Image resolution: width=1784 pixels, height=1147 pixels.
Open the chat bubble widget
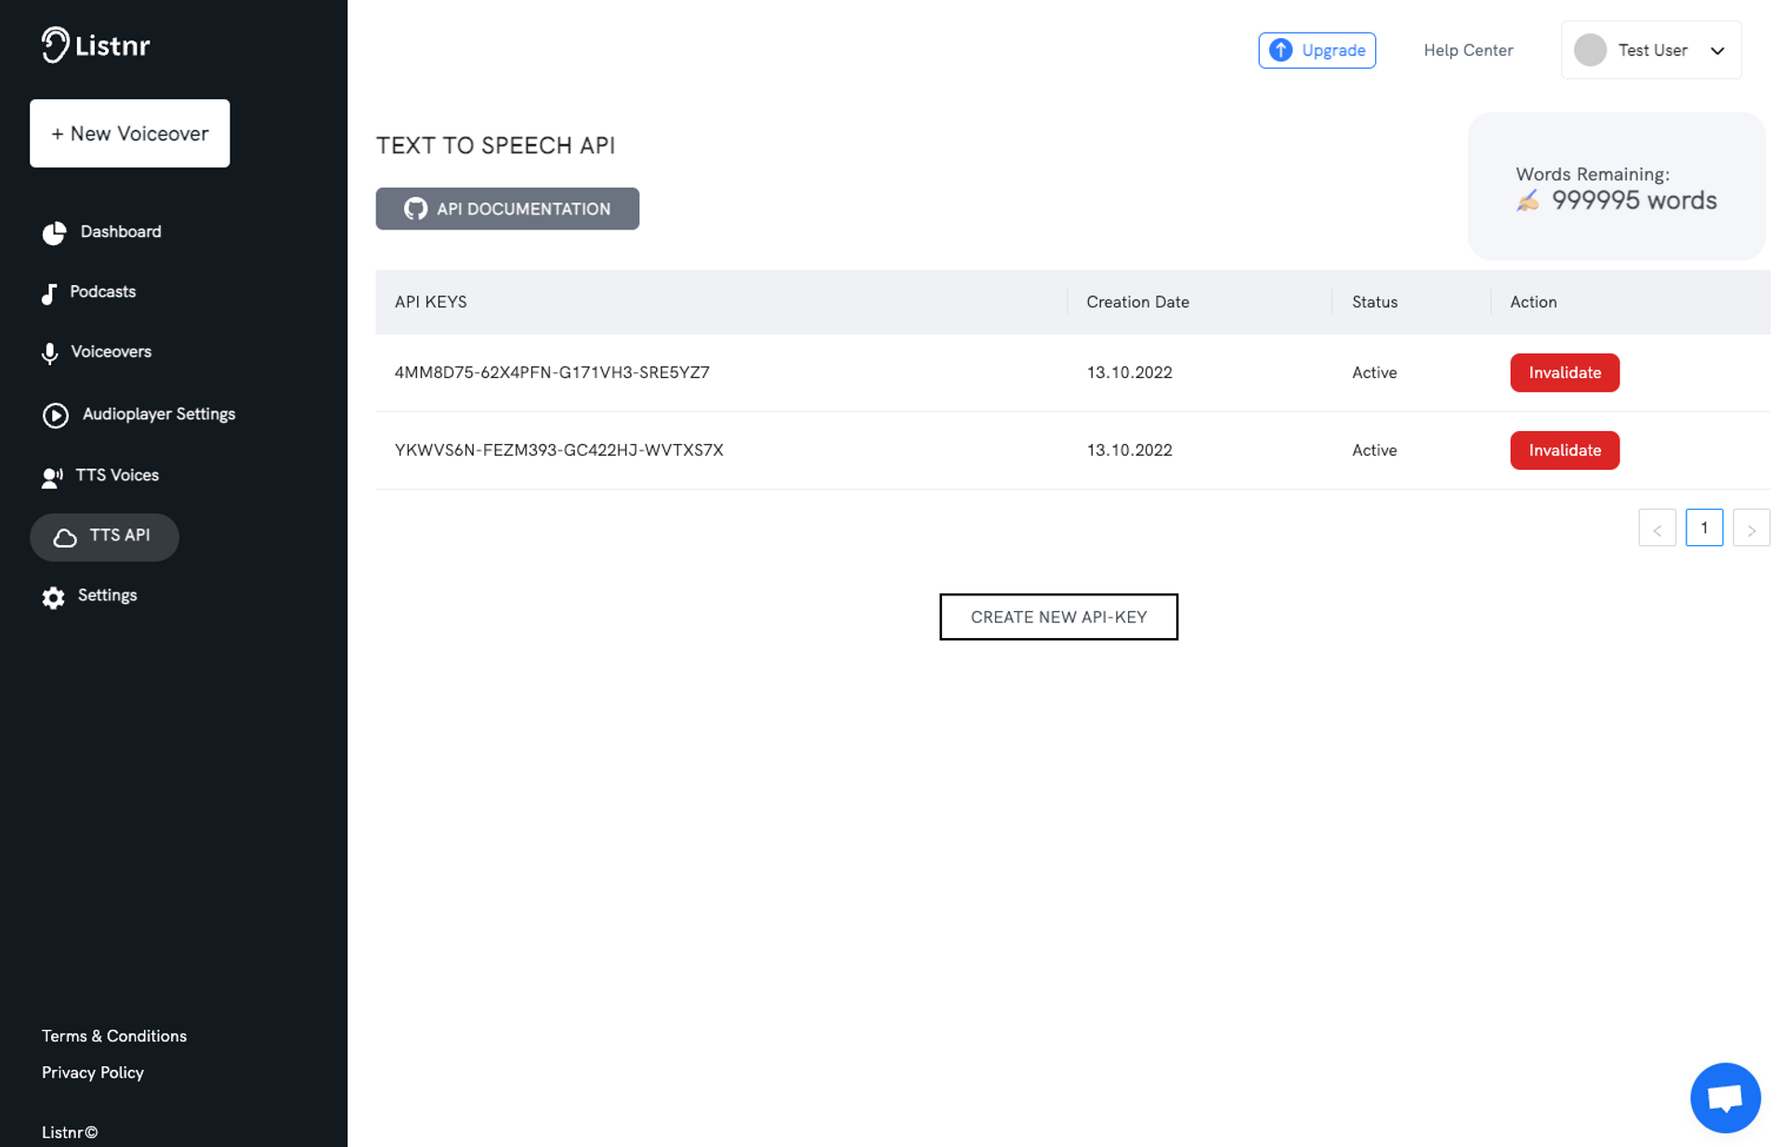1725,1098
